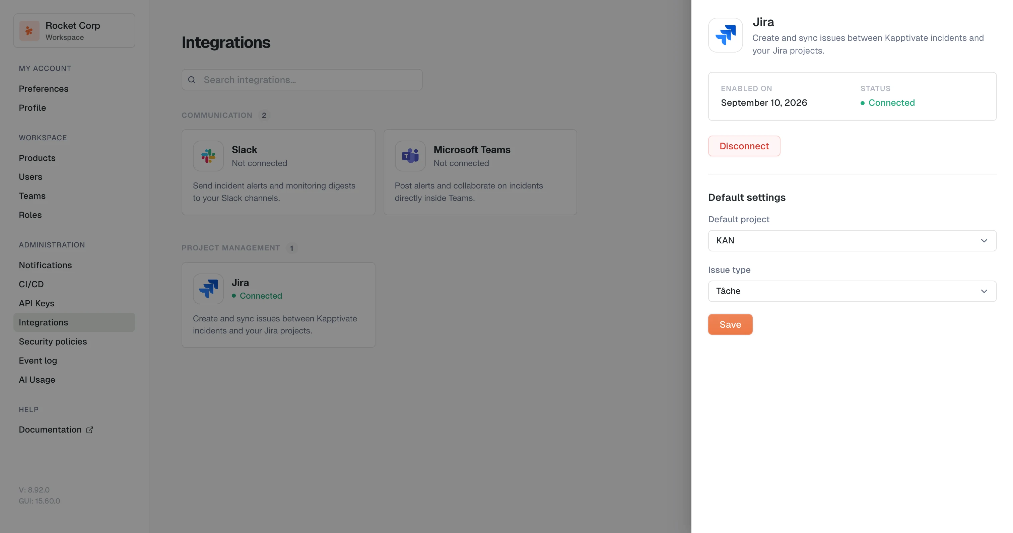Click the Project Management count badge 1
1013x533 pixels.
coord(291,248)
